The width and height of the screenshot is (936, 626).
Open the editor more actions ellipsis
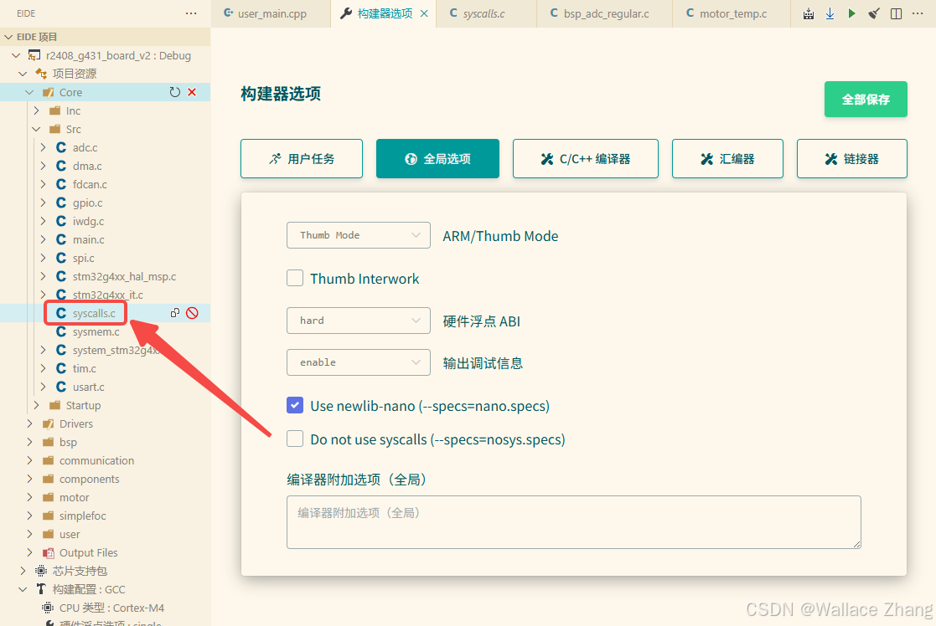918,13
